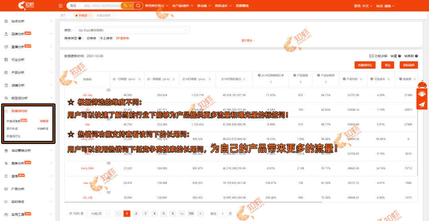Click the 行业分析 sidebar icon
This screenshot has width=429, height=221.
(6, 60)
